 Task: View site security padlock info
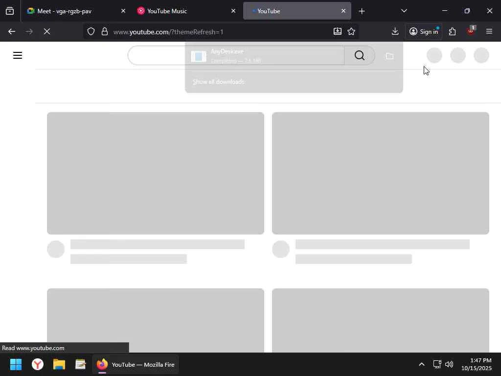point(105,31)
